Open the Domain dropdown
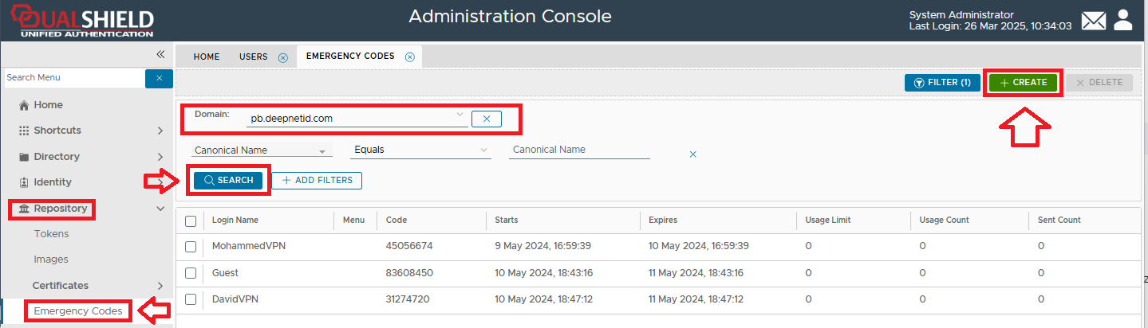The width and height of the screenshot is (1148, 328). 460,115
